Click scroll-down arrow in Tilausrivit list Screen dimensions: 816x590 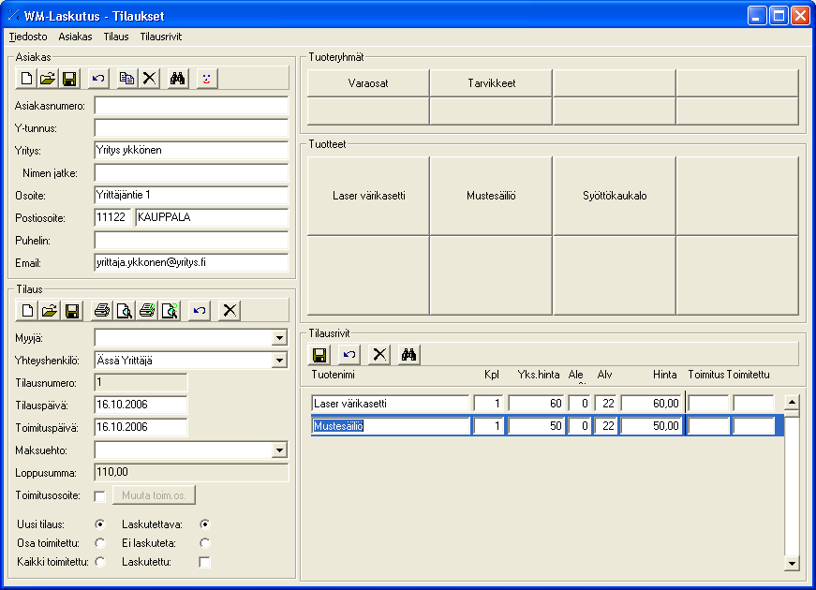792,563
